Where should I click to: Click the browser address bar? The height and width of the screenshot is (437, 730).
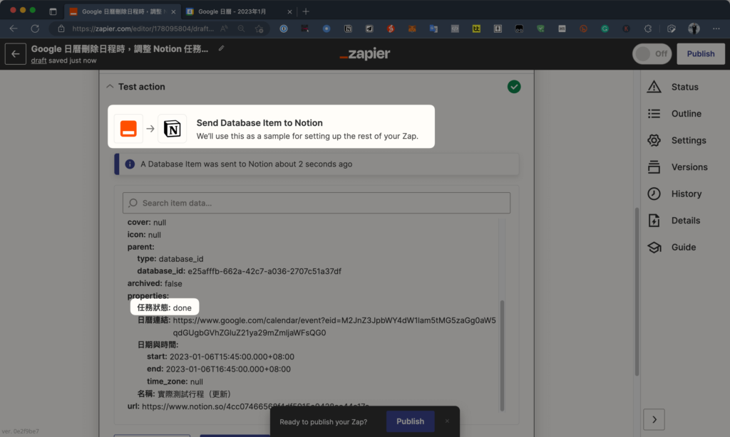point(143,28)
